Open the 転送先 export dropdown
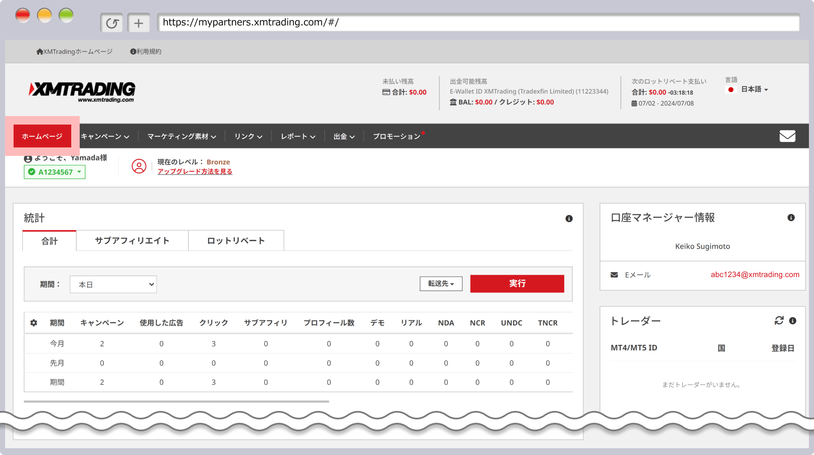This screenshot has width=814, height=455. pos(441,283)
